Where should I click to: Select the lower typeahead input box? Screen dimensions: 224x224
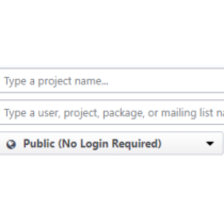112,113
